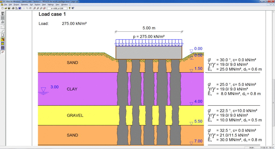
Task: Click the last magnifier icon beside coordinate field
Action: tap(44, 8)
